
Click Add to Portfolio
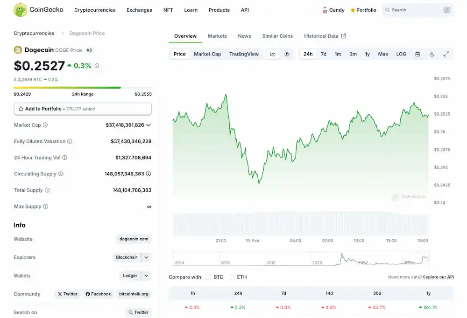point(83,109)
